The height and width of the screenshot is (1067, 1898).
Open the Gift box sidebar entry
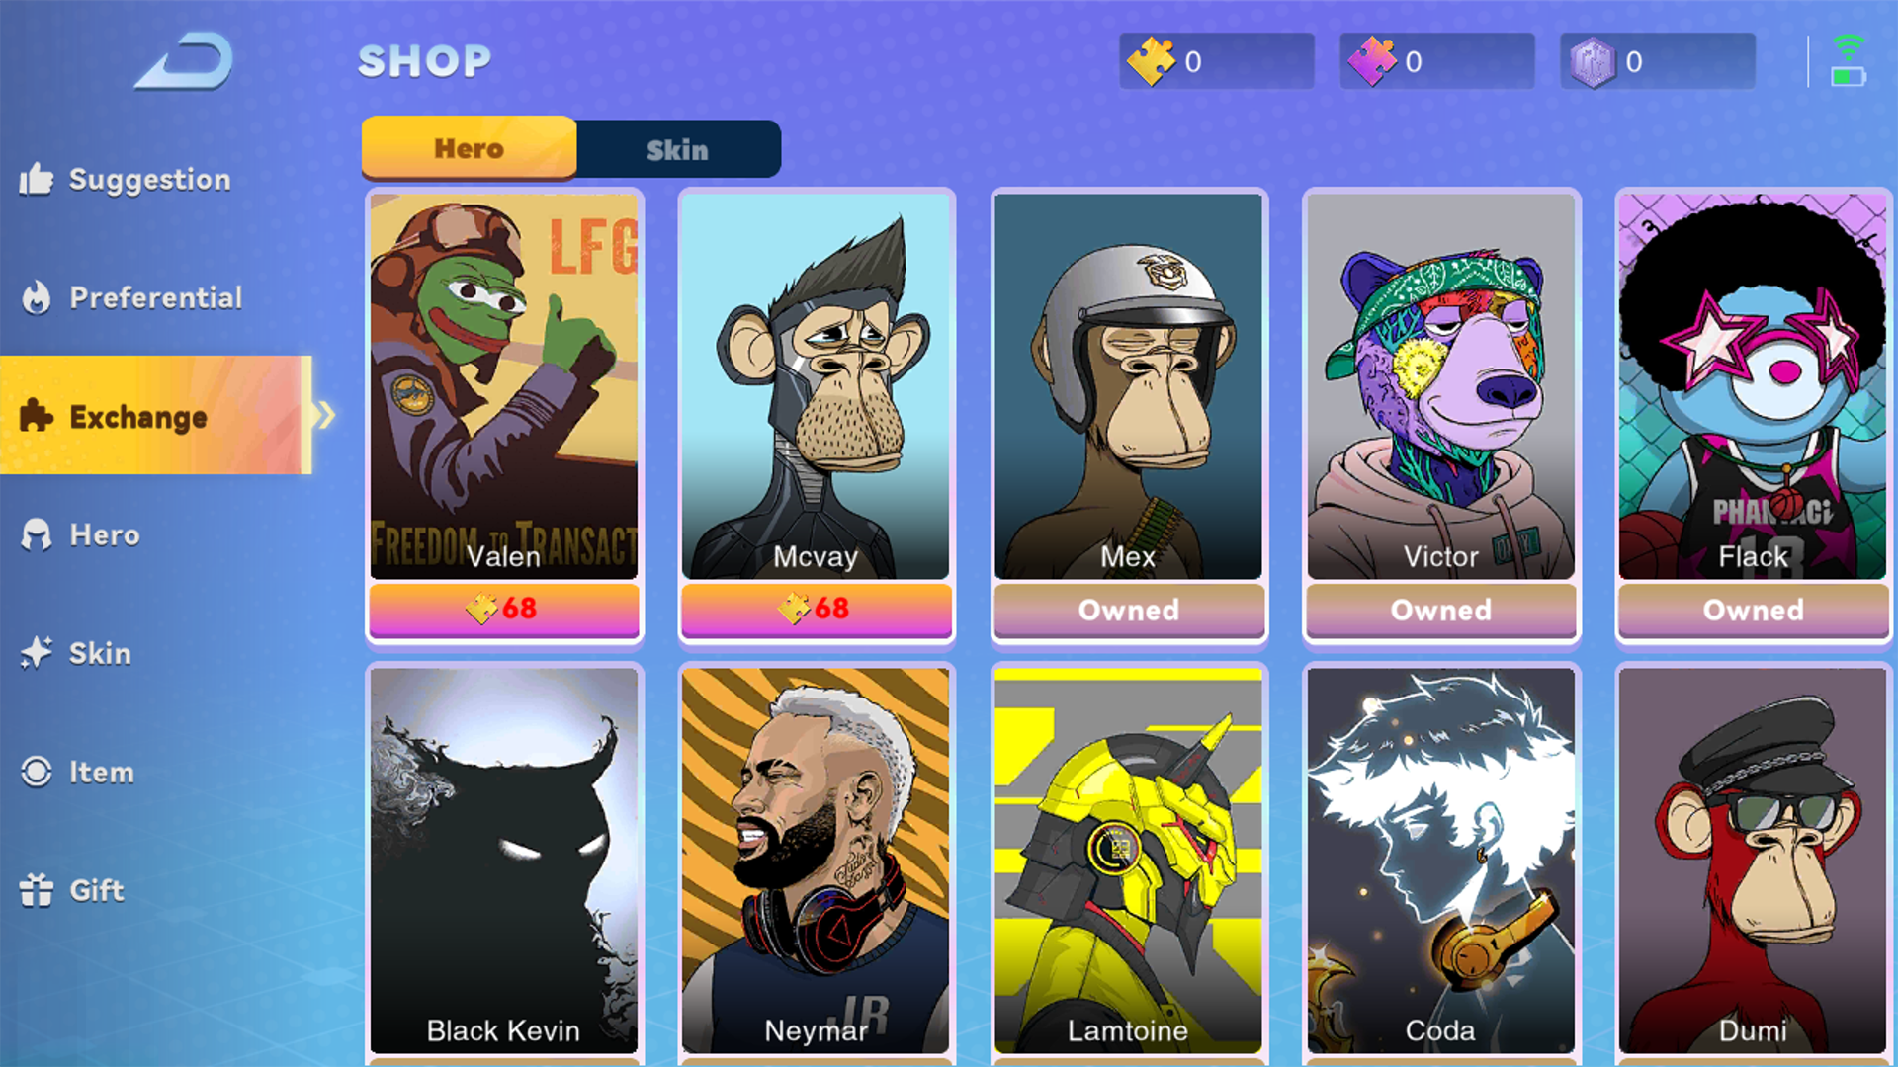[x=72, y=890]
